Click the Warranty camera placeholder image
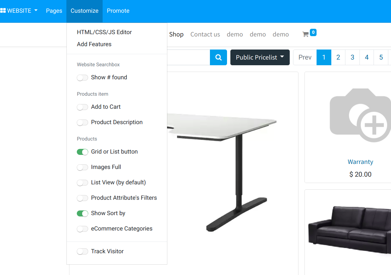Viewport: 391px width, 275px height. coord(360,115)
